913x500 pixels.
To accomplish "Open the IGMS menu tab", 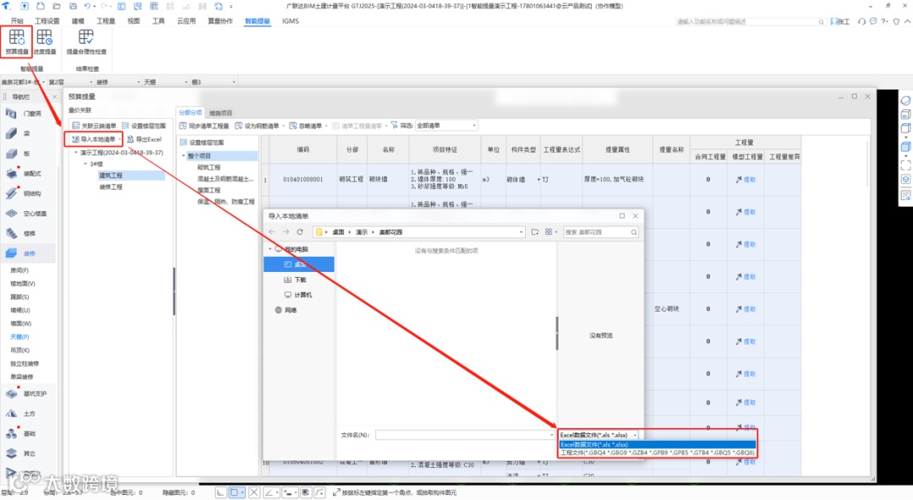I will click(x=291, y=21).
